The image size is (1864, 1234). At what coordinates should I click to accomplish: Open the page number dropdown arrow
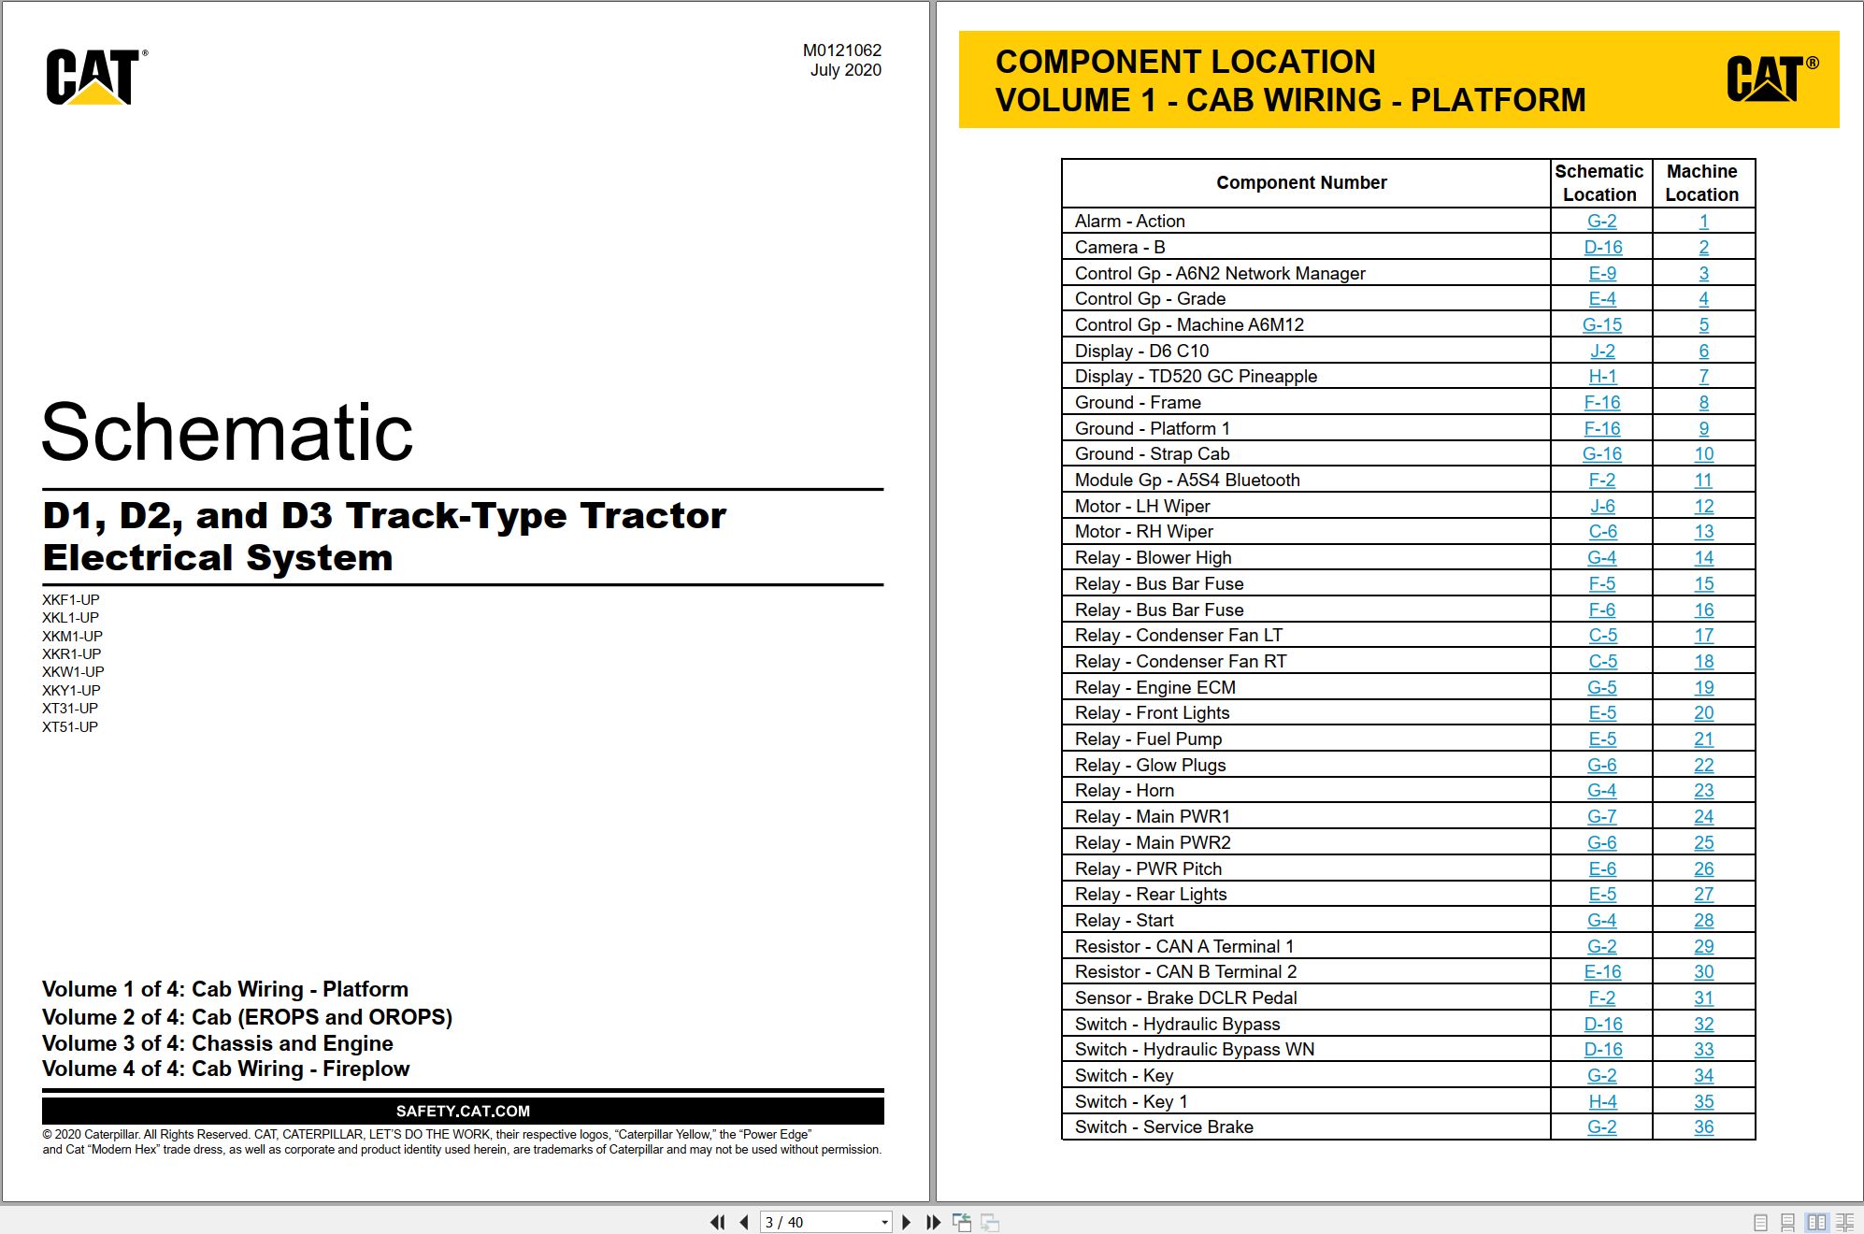[x=884, y=1222]
